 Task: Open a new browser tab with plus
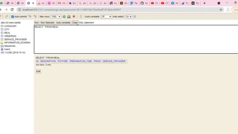(204, 3)
